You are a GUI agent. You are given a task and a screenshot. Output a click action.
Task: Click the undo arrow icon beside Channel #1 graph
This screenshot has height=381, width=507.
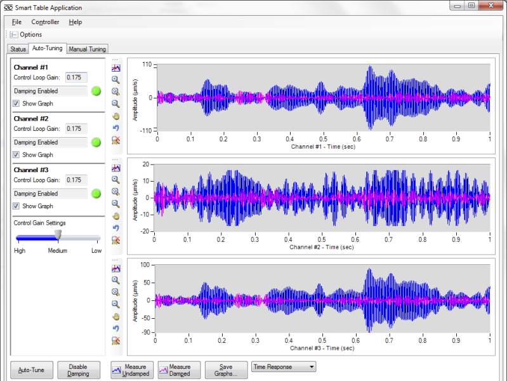click(x=116, y=128)
